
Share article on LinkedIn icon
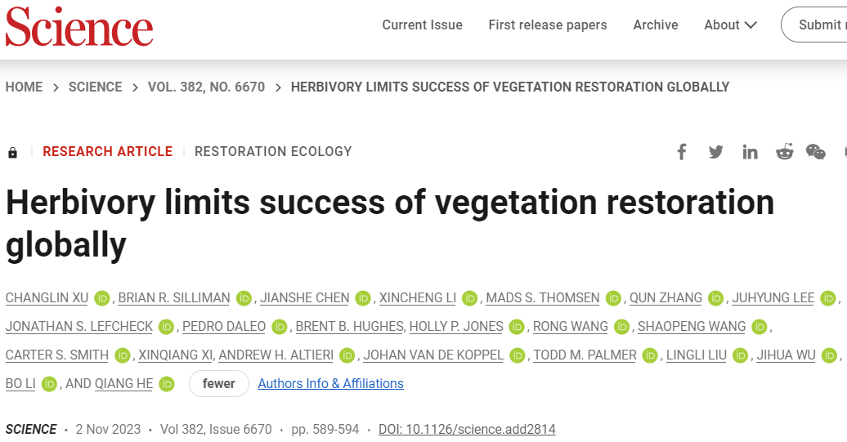click(750, 152)
